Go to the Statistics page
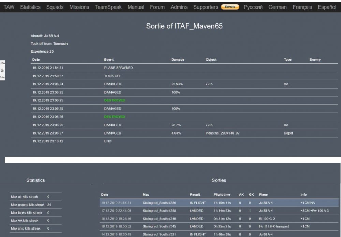This screenshot has height=237, width=341. (30, 7)
